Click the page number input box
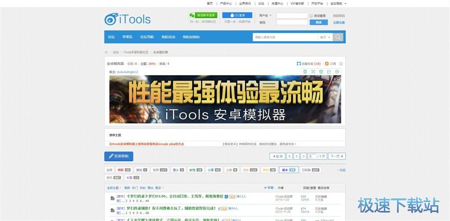The width and height of the screenshot is (450, 221). [x=312, y=156]
